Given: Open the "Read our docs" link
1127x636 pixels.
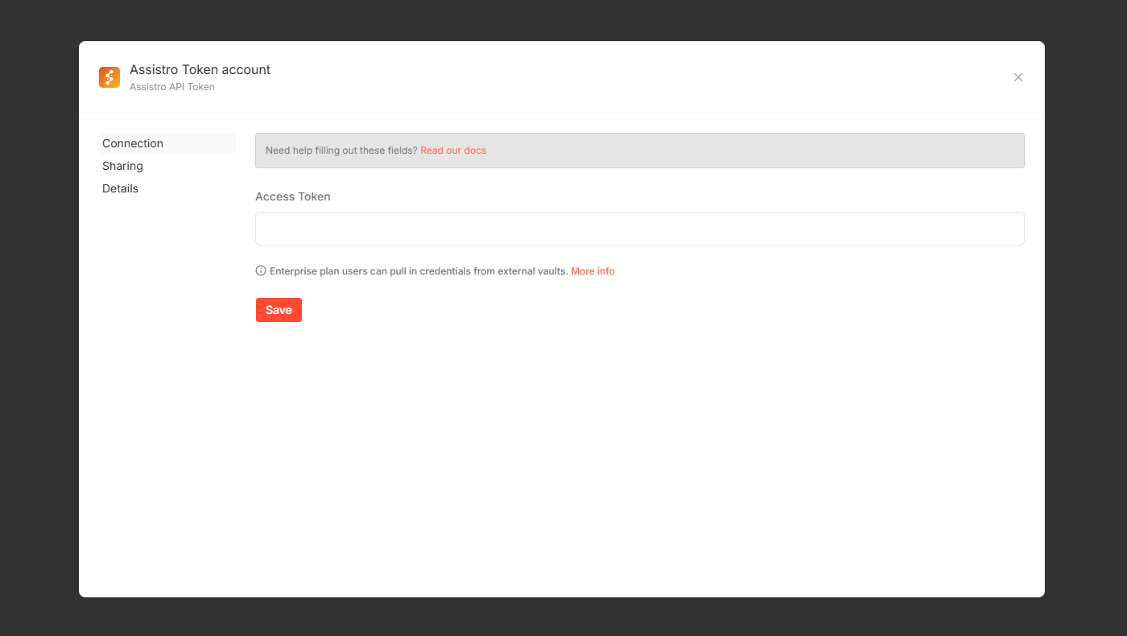Looking at the screenshot, I should click(x=453, y=151).
